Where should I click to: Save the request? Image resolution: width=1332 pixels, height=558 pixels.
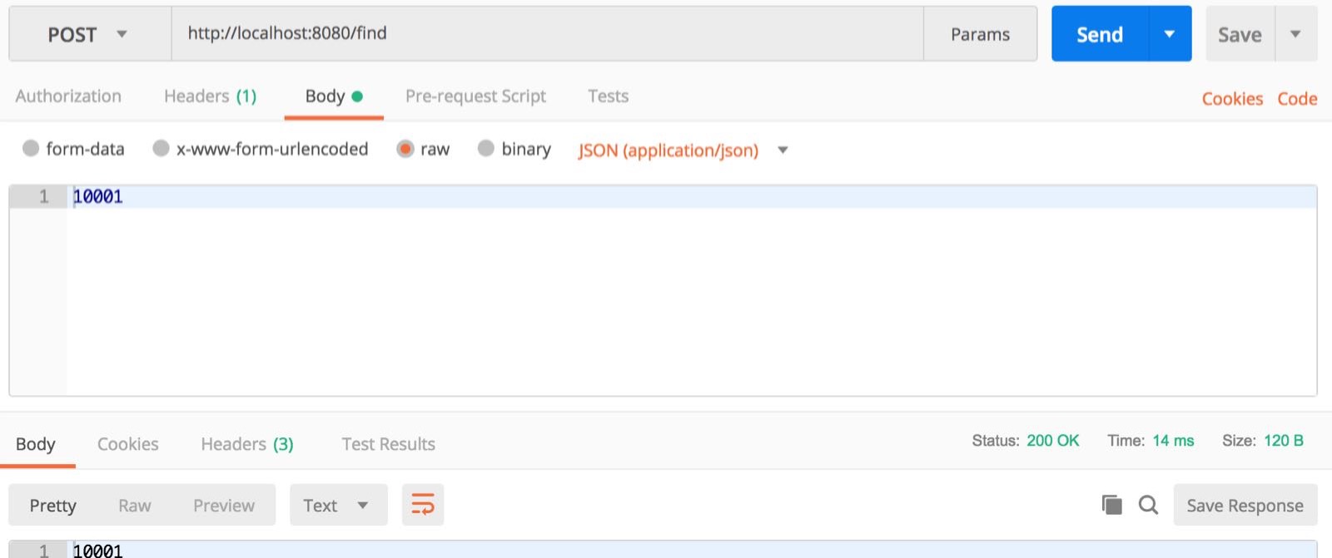(1240, 34)
